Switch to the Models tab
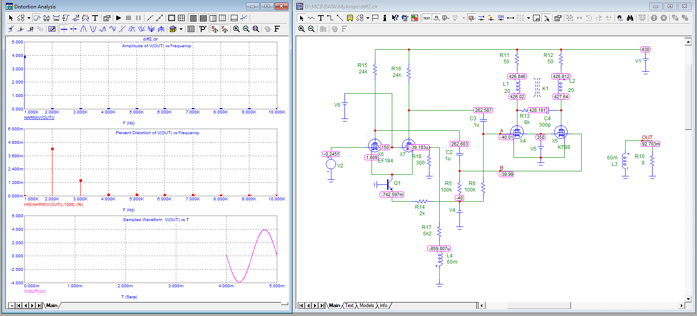This screenshot has height=316, width=697. click(366, 305)
